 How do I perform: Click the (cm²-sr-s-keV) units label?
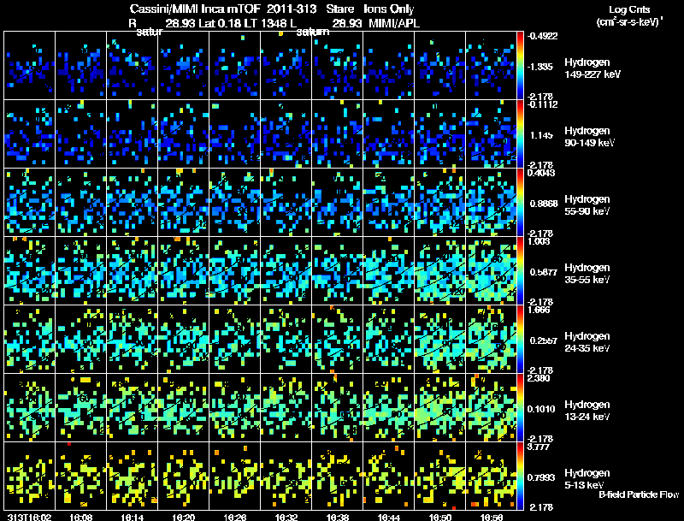pyautogui.click(x=628, y=21)
